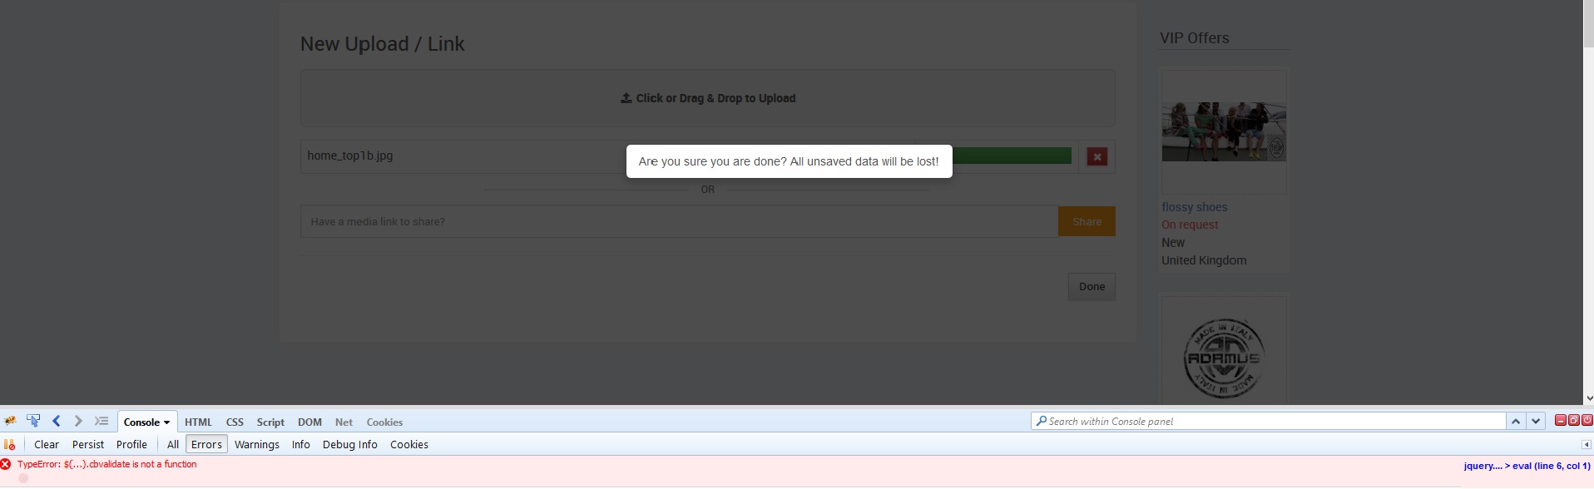Filter console by Debug Info

pos(350,445)
